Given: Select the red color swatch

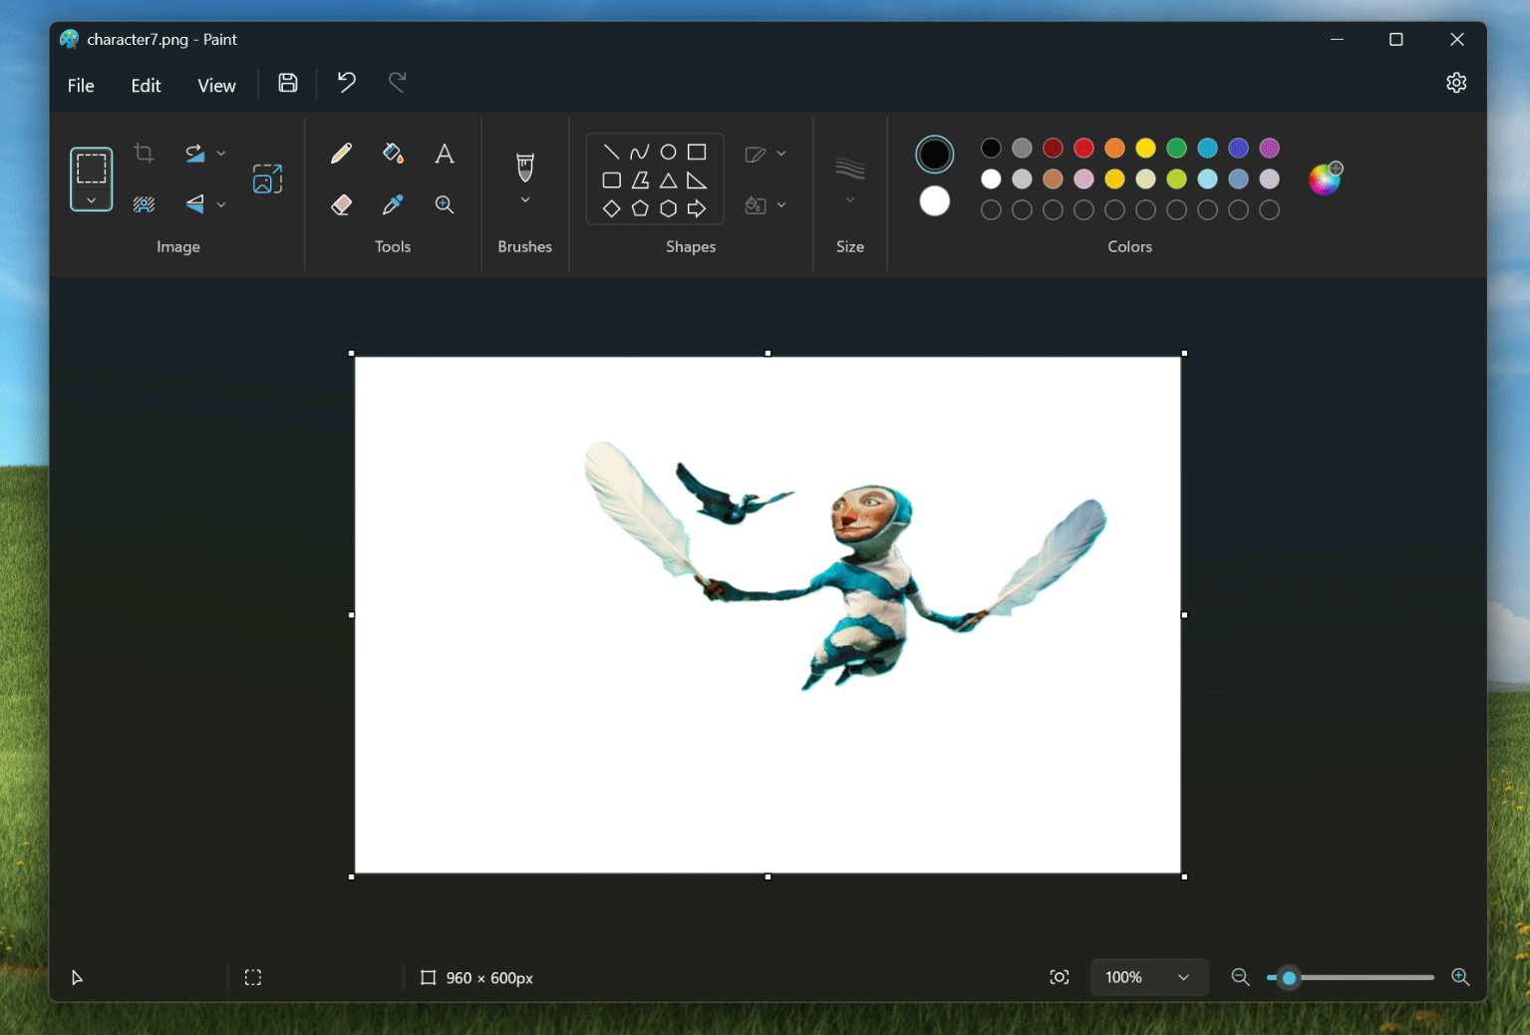Looking at the screenshot, I should pyautogui.click(x=1083, y=148).
